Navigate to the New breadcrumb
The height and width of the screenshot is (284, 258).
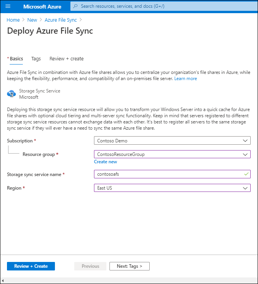[32, 20]
